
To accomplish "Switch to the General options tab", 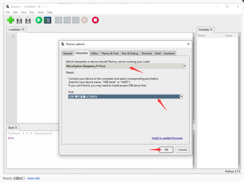I will pyautogui.click(x=68, y=53).
